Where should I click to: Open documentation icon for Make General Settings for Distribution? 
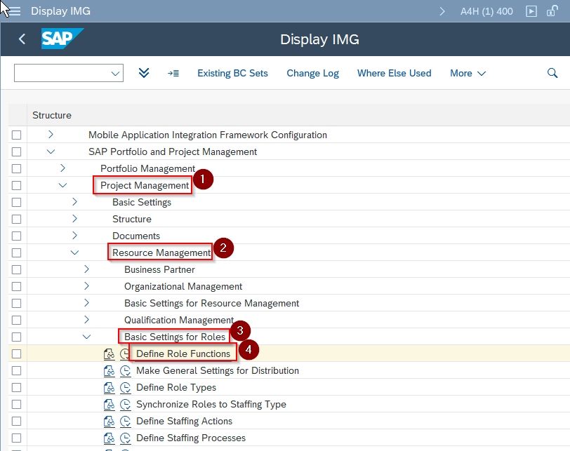109,370
